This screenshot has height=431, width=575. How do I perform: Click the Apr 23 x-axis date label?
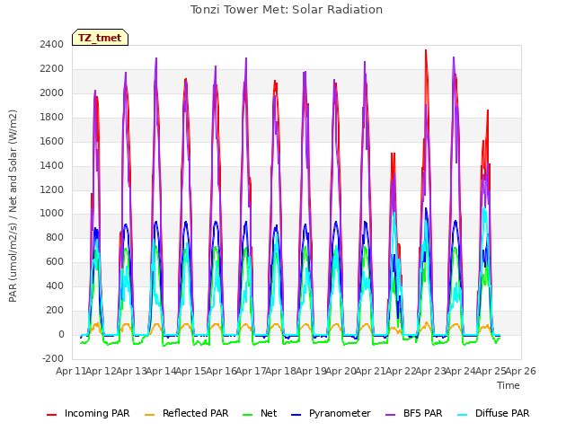coord(431,372)
